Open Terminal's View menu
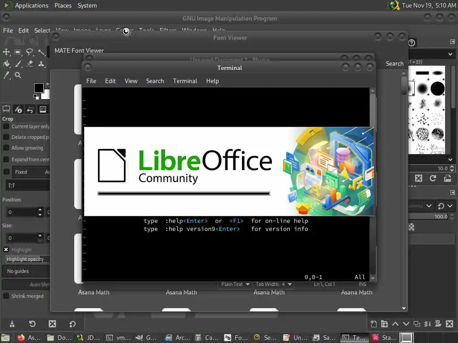458x343 pixels. tap(131, 81)
